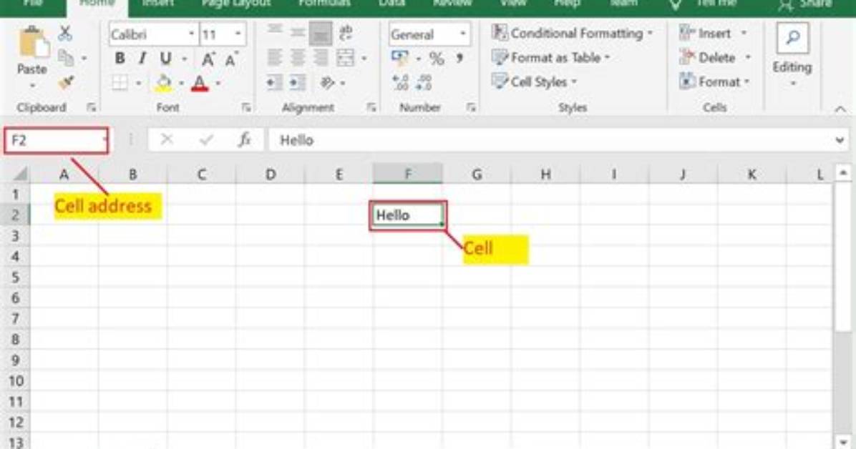Align text right

pyautogui.click(x=321, y=57)
